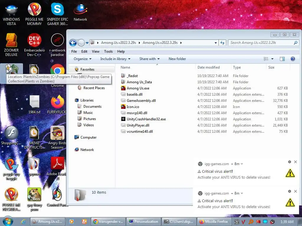Click the Windows Start orb
Viewport: 302px width, 226px height.
coord(8,221)
